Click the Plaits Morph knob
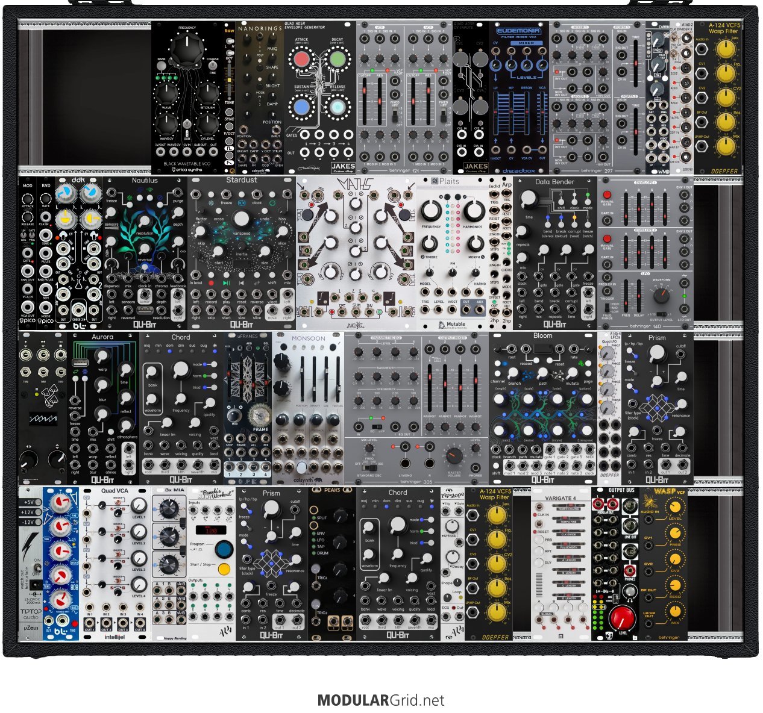Viewport: 763px width, 713px height. point(476,244)
